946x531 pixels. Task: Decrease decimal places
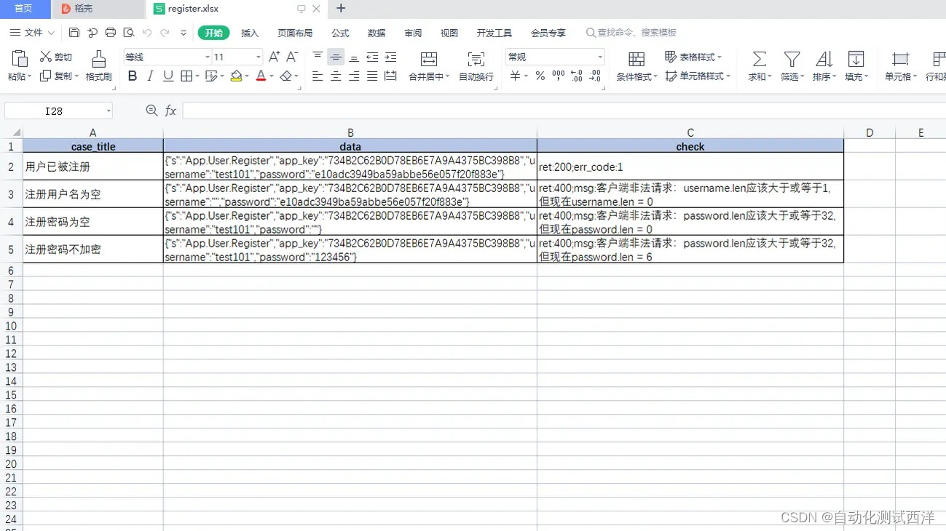(x=595, y=76)
